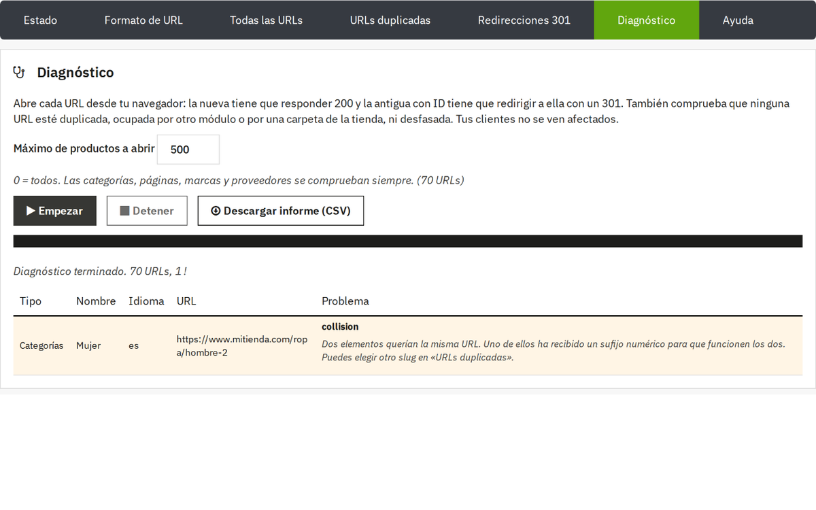
Task: Select the Diagnóstico tab
Action: pos(647,20)
